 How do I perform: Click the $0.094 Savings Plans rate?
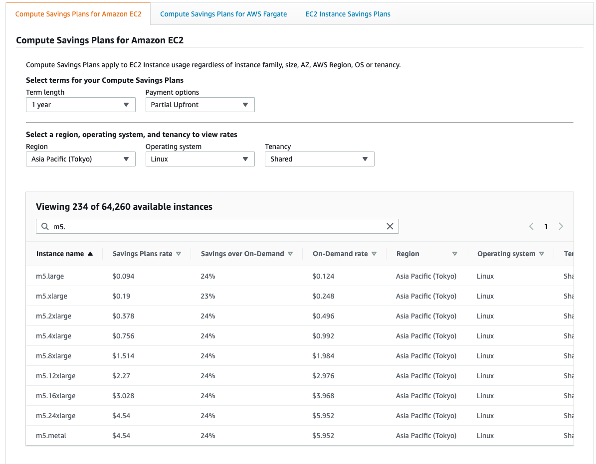coord(123,276)
